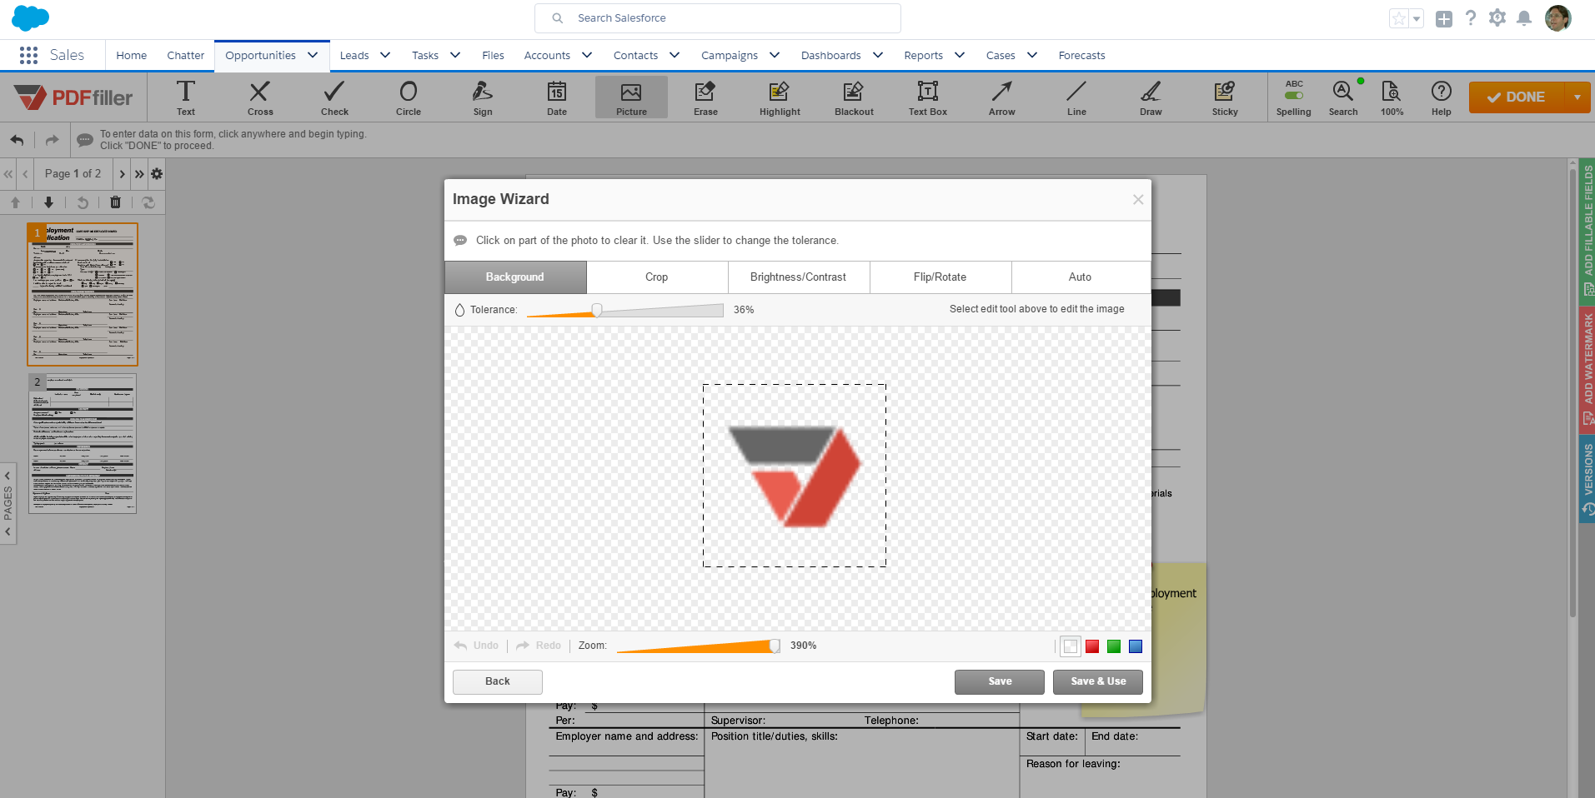Click Undo in Image Wizard
The height and width of the screenshot is (798, 1595).
pyautogui.click(x=477, y=646)
